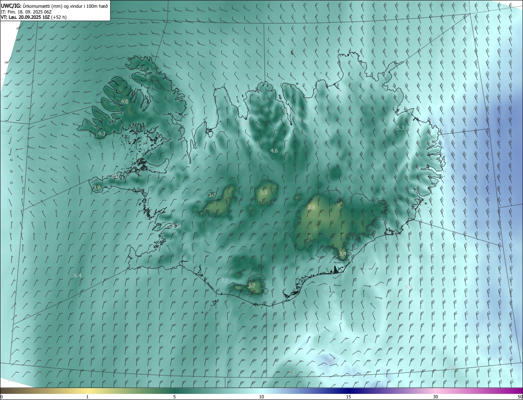Image resolution: width=523 pixels, height=400 pixels.
Task: Click the 3.7 value left of the 3.3 glacier
Action: tap(212, 196)
